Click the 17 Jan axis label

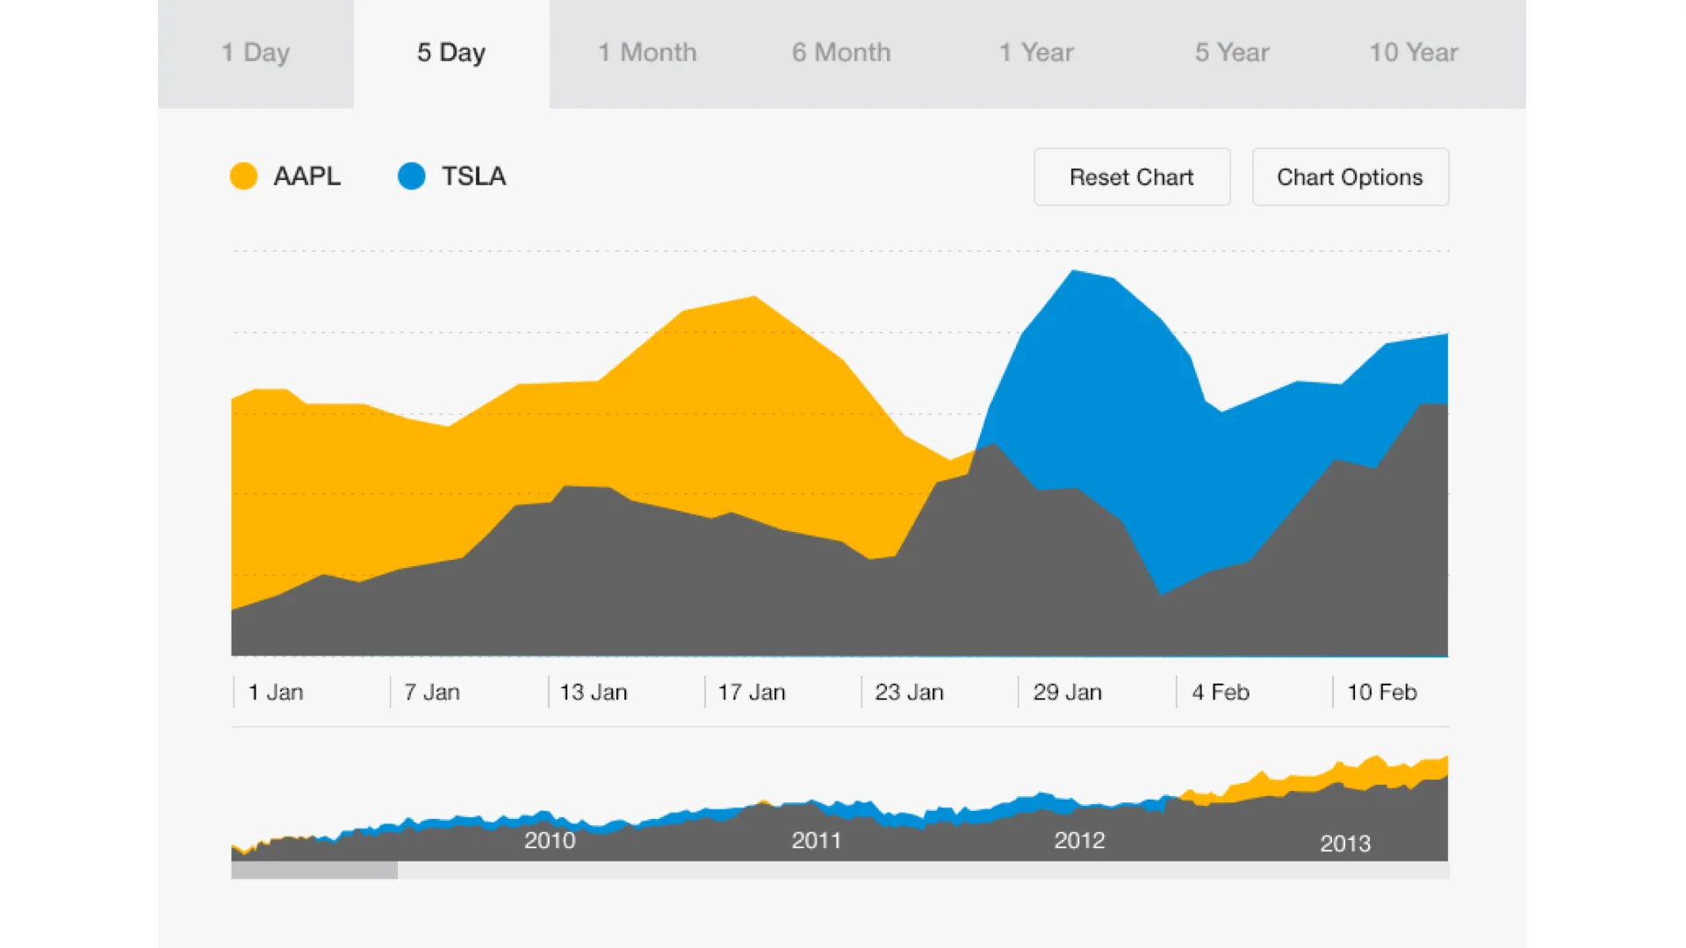(x=752, y=693)
